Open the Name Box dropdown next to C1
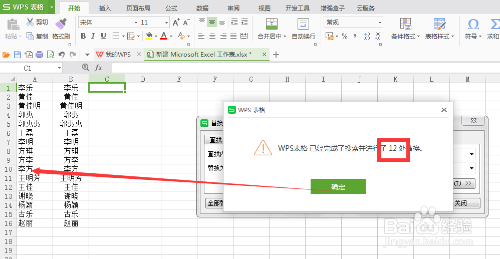500x259 pixels. pyautogui.click(x=59, y=68)
